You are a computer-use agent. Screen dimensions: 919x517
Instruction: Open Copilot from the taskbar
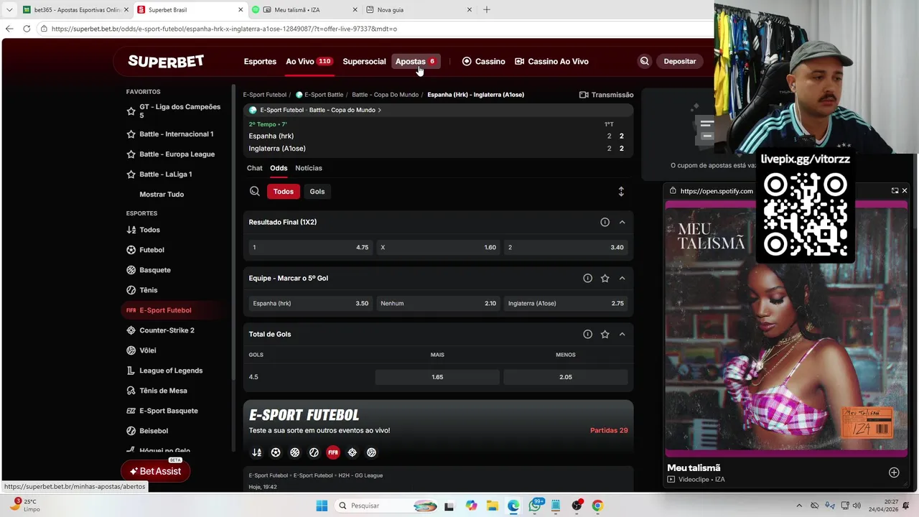point(471,506)
